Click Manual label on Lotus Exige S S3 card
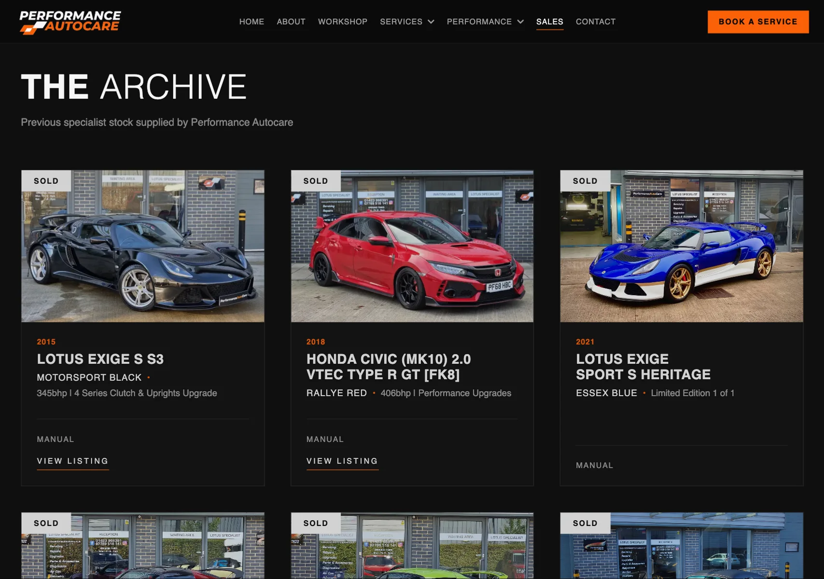 point(56,440)
